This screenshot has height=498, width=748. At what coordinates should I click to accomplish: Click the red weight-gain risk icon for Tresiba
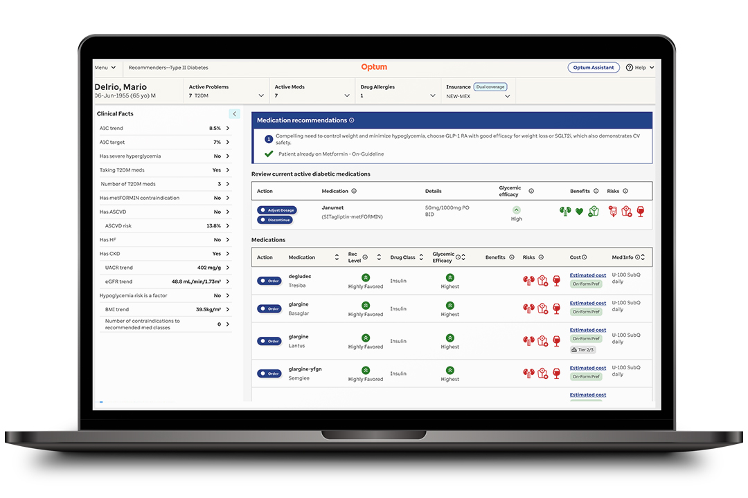542,281
